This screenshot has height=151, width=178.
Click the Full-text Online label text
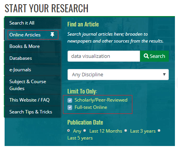(91, 107)
